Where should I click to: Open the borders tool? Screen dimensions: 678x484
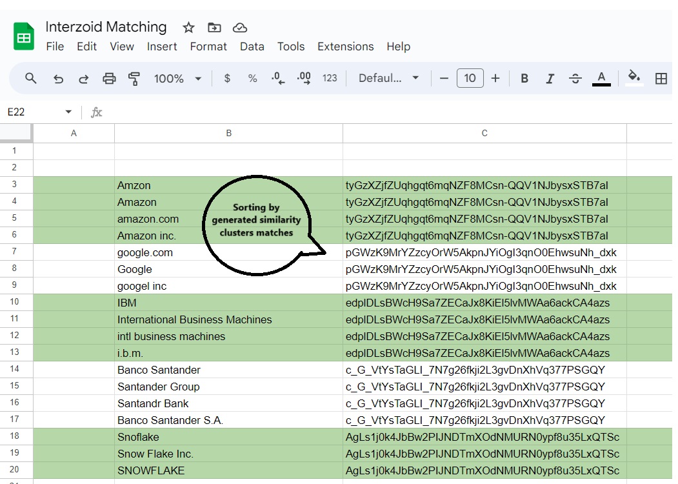661,78
